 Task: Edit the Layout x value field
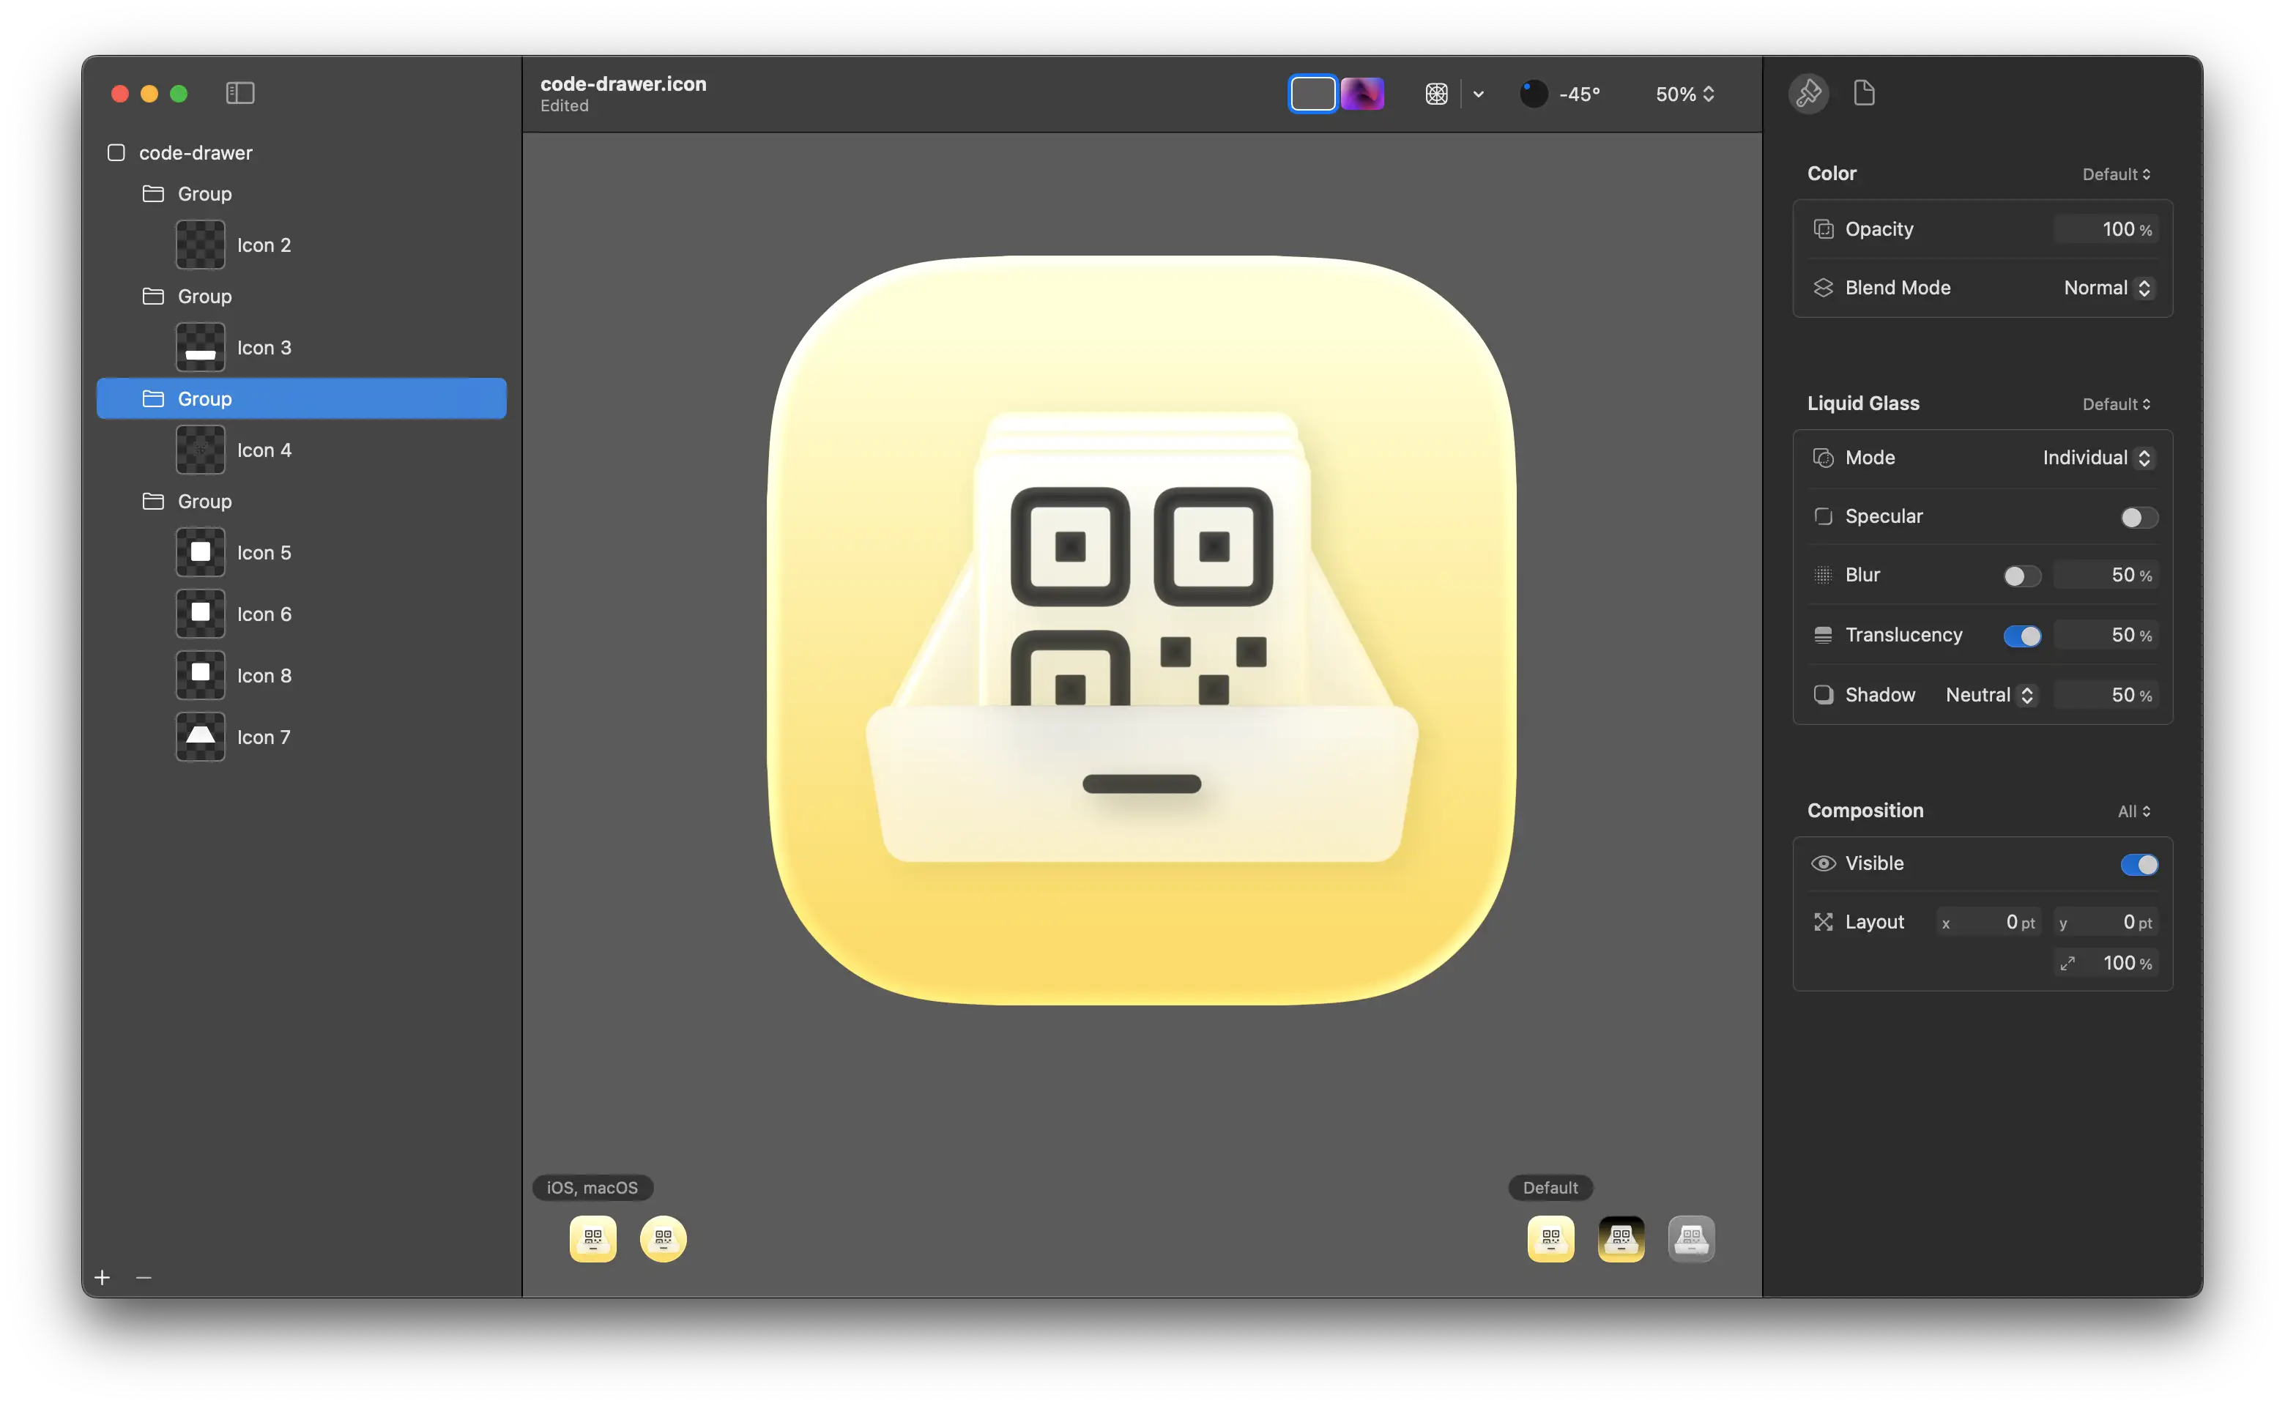pos(1988,923)
